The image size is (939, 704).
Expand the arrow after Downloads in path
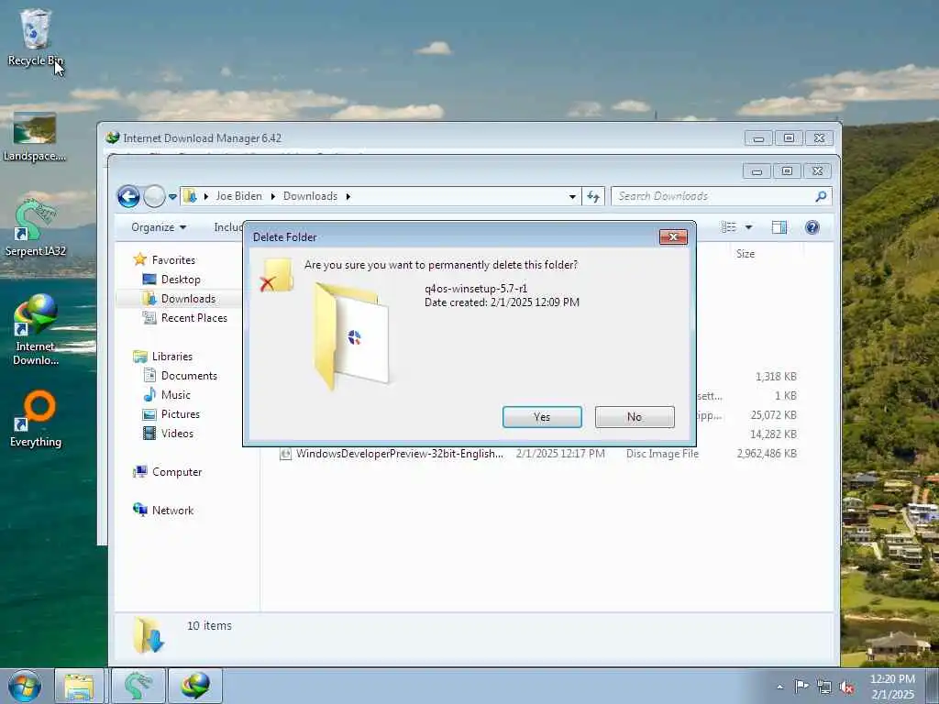pyautogui.click(x=348, y=196)
